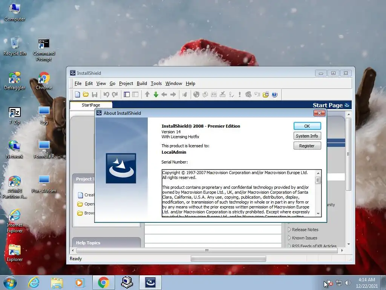Click the InstallShield taskbar button

click(150, 282)
